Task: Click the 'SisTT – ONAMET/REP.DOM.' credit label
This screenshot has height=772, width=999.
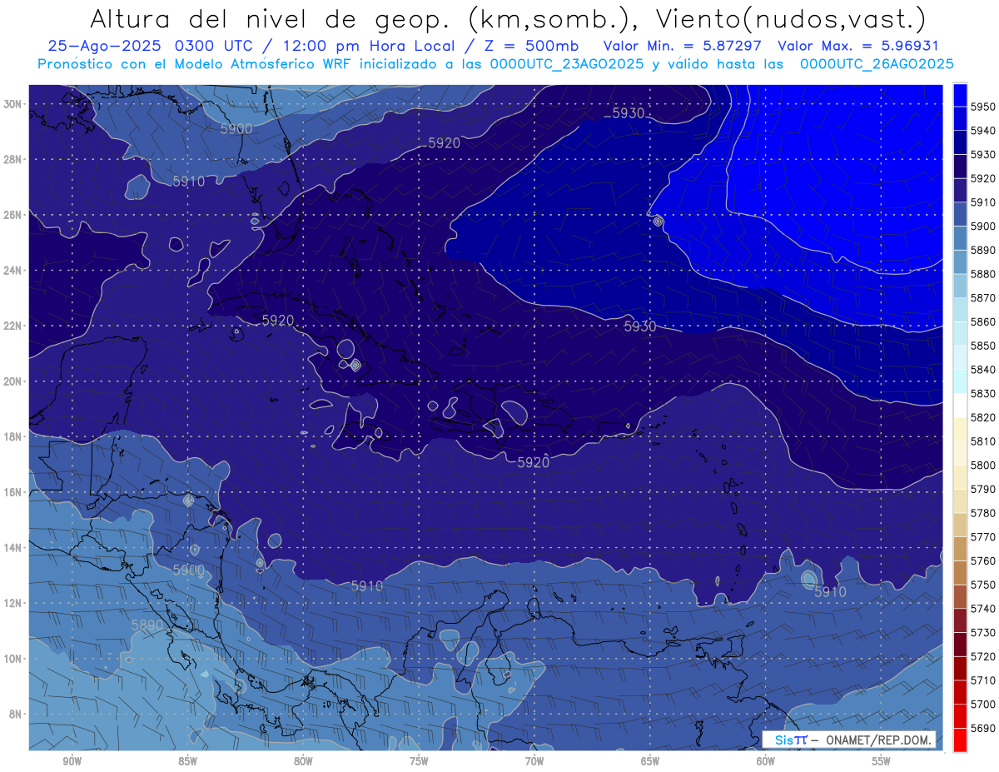Action: tap(848, 740)
